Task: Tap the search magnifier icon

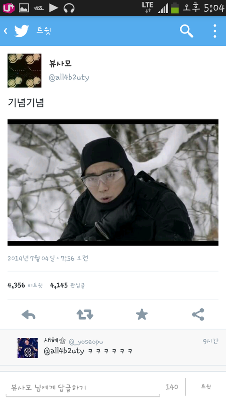Action: point(186,31)
